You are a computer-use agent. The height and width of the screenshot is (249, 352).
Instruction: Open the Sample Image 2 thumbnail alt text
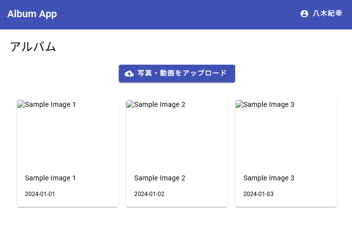tap(160, 104)
